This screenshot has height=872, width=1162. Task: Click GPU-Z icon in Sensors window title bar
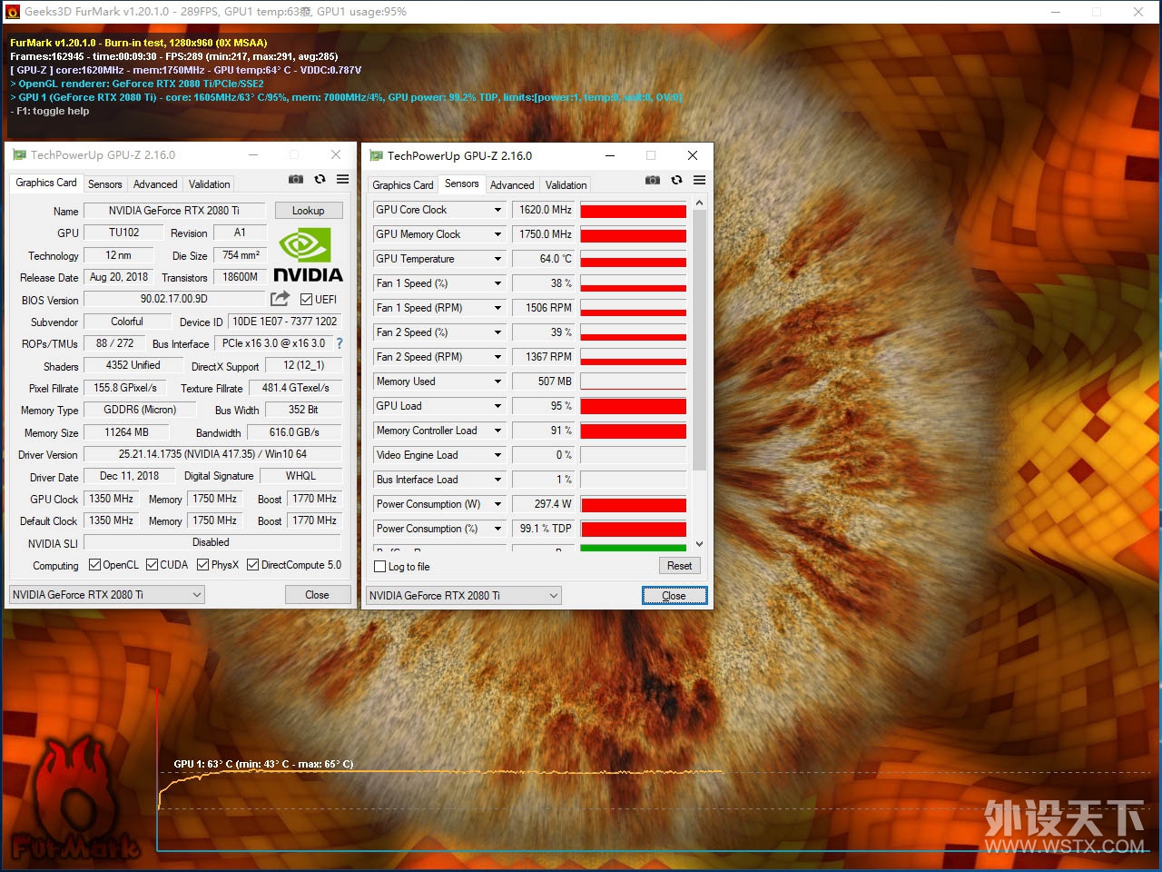(376, 155)
